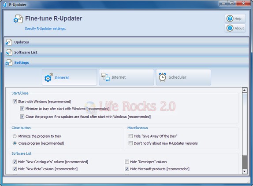Uncheck Hide Microsoft products checkbox
The width and height of the screenshot is (253, 186).
tap(127, 169)
